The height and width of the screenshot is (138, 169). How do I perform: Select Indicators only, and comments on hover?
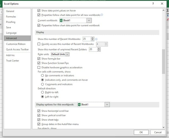(x=42, y=80)
